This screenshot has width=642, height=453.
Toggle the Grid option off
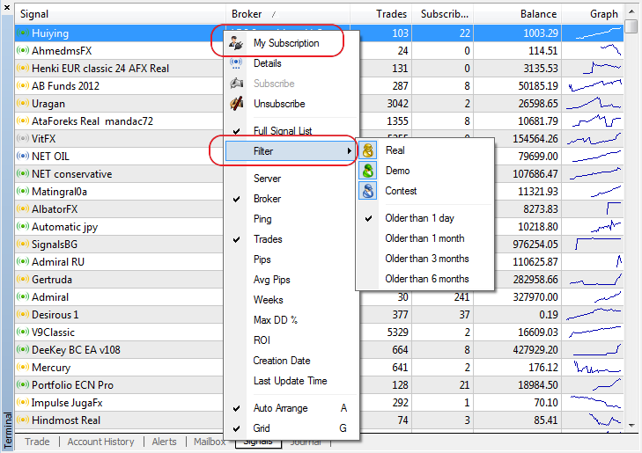click(x=236, y=428)
